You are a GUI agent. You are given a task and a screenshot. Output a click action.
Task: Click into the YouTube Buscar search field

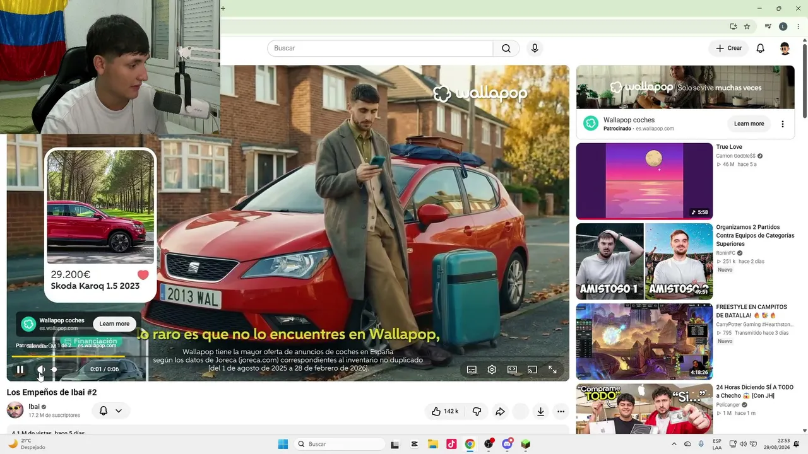380,49
